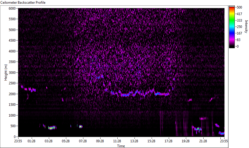Select the 5500 height scale value
Viewport: 249px width, 148px height.
tap(12, 19)
